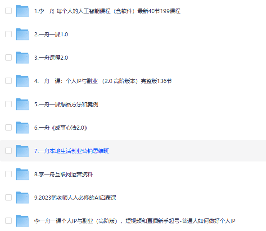Click the name 5.一舟一课爆品方法和案例
Image resolution: width=266 pixels, height=231 pixels.
tap(66, 105)
